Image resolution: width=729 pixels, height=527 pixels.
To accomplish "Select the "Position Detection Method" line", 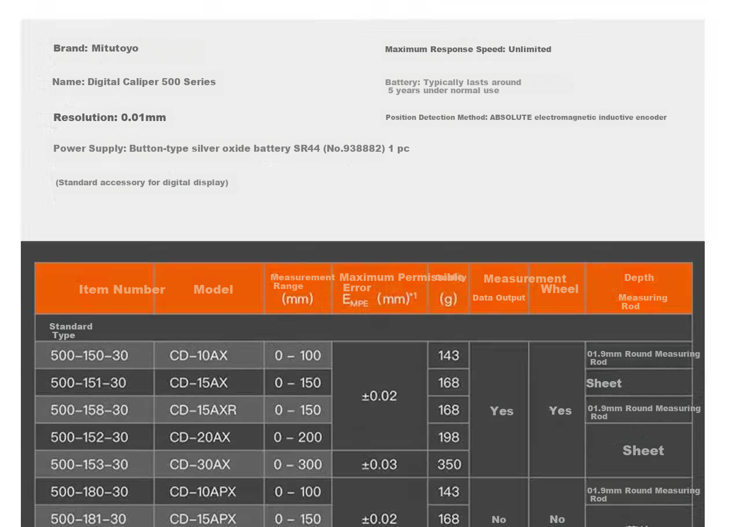I will click(x=526, y=118).
